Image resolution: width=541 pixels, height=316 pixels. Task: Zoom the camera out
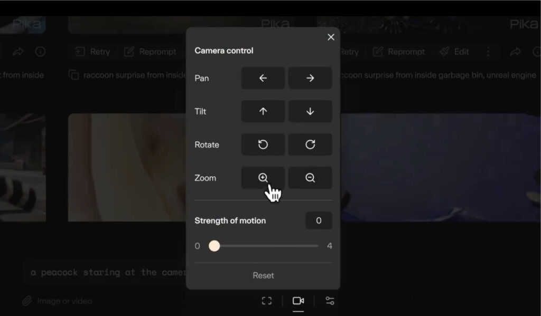pyautogui.click(x=310, y=178)
